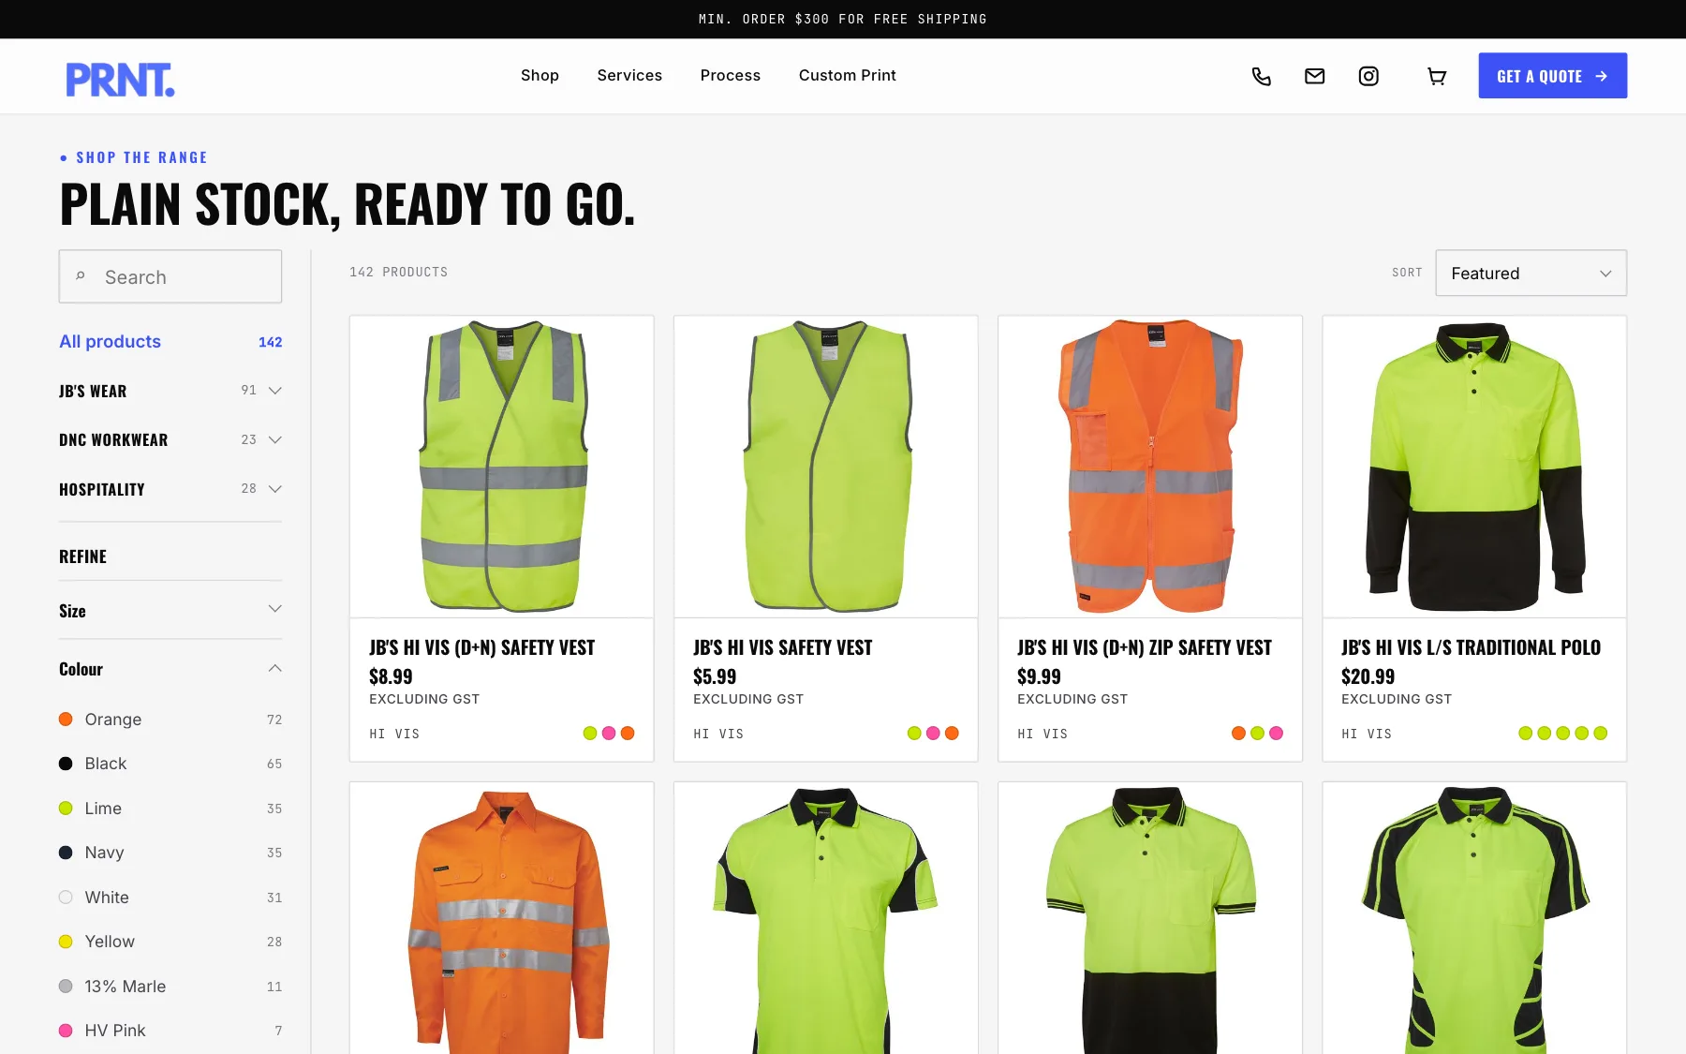Open JB'S HI VIS SAFETY VEST image
Viewport: 1686px width, 1054px height.
tap(825, 467)
